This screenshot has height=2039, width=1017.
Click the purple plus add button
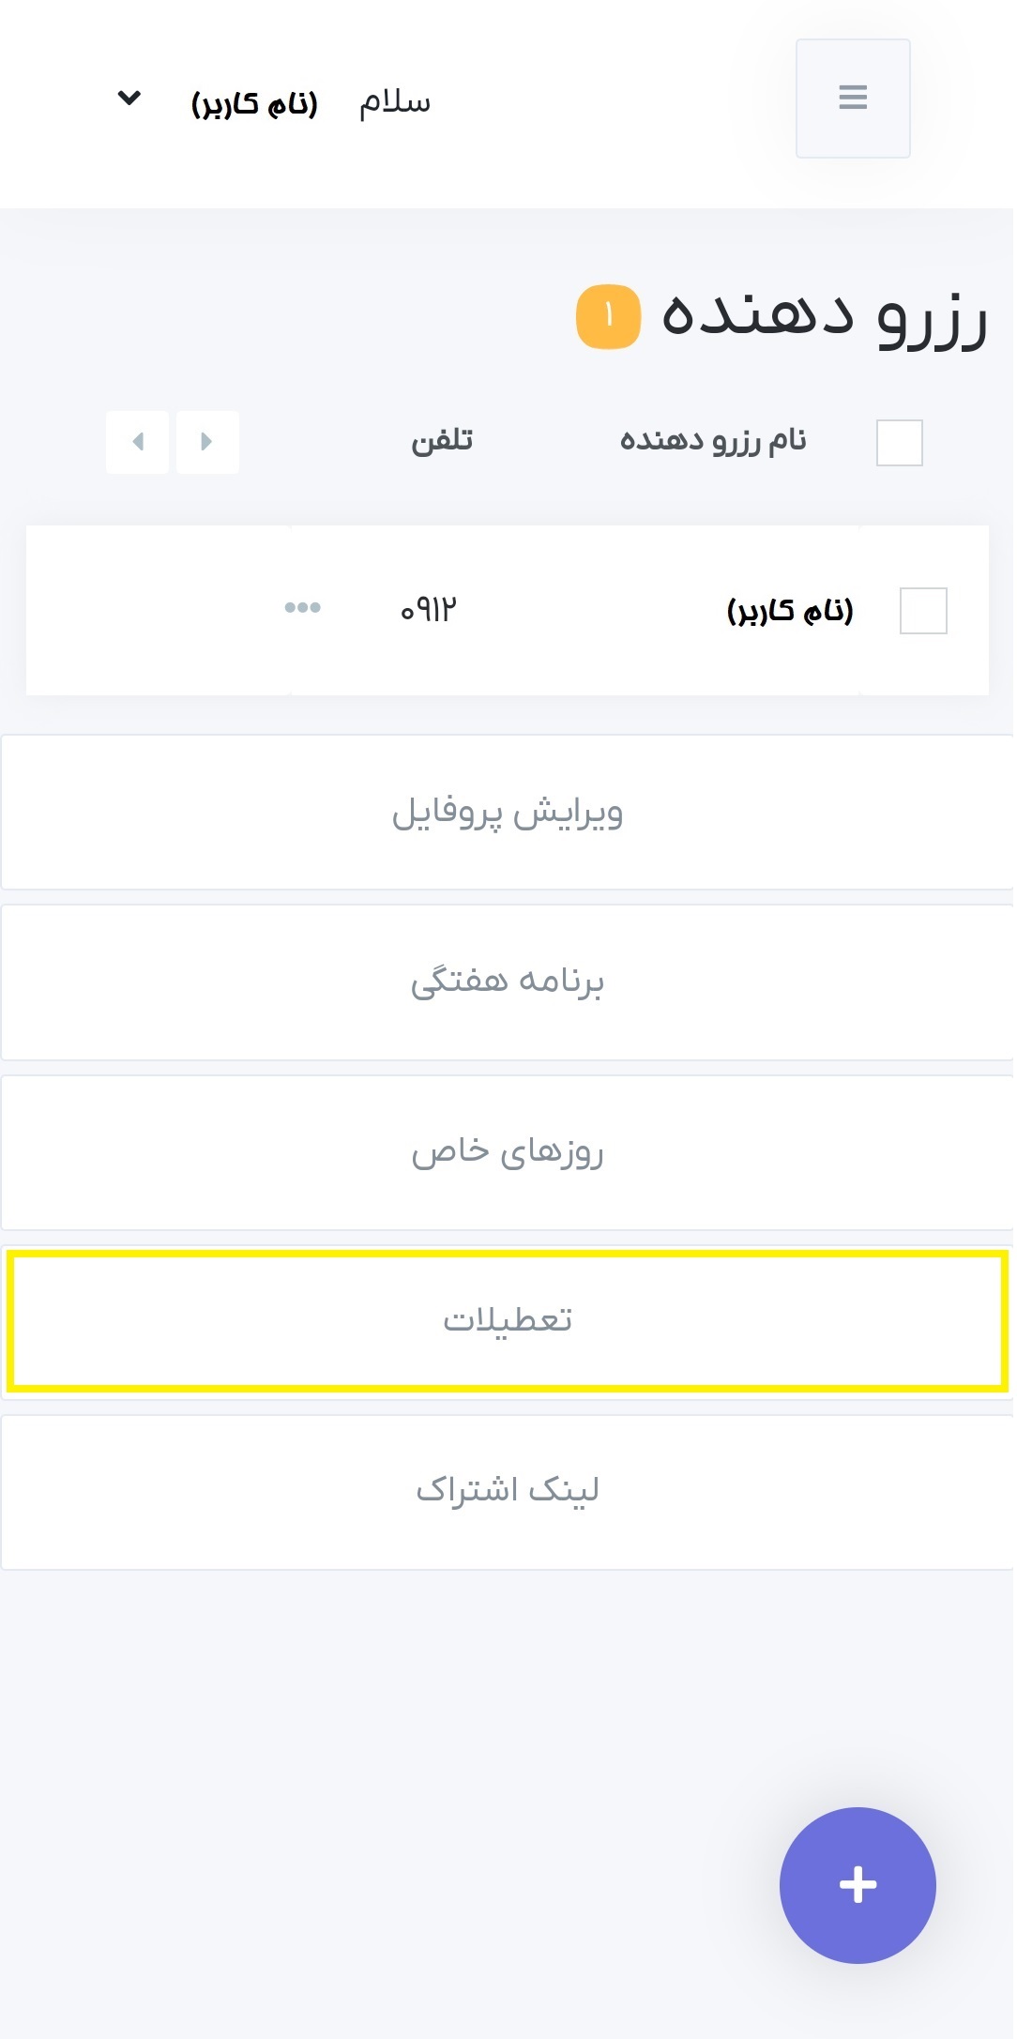coord(857,1884)
